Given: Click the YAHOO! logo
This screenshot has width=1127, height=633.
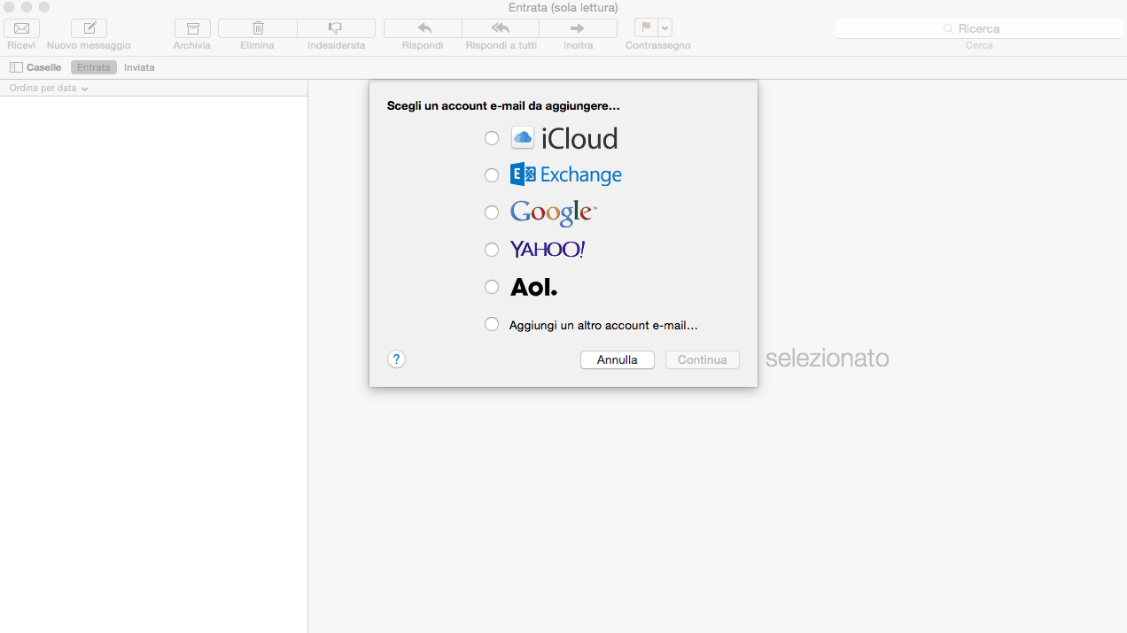Looking at the screenshot, I should click(548, 250).
